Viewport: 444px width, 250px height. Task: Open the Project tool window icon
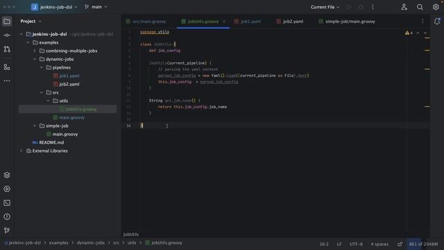coord(7,22)
